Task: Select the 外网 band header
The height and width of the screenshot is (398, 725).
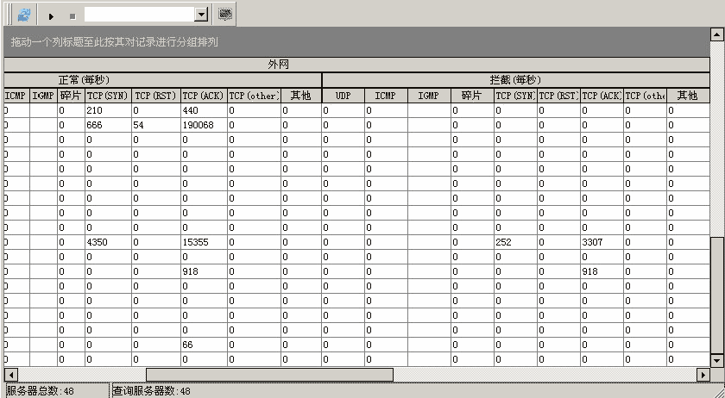Action: click(278, 65)
